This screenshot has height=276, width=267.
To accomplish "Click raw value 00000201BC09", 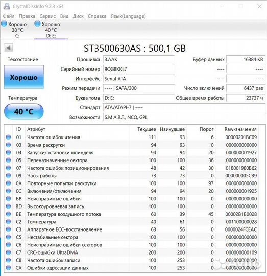I will [x=241, y=137].
